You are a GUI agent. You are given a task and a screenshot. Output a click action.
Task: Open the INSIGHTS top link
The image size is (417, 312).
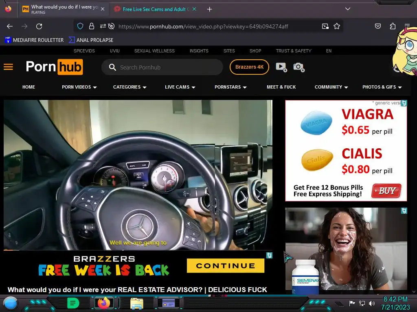199,51
